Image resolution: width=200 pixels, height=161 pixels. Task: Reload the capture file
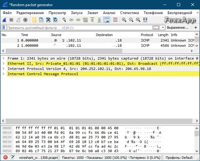click(56, 20)
